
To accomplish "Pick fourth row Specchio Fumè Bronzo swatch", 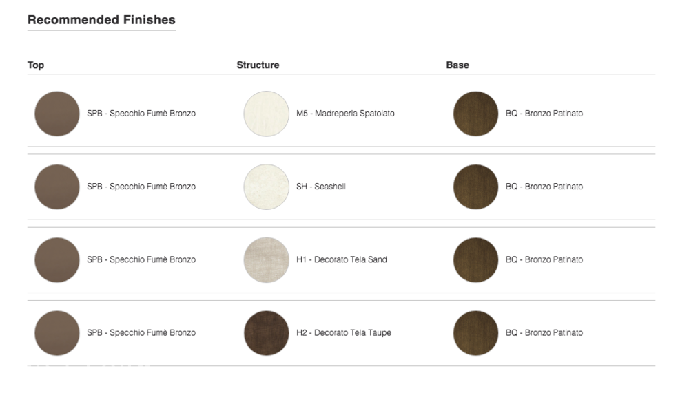I will pos(57,333).
